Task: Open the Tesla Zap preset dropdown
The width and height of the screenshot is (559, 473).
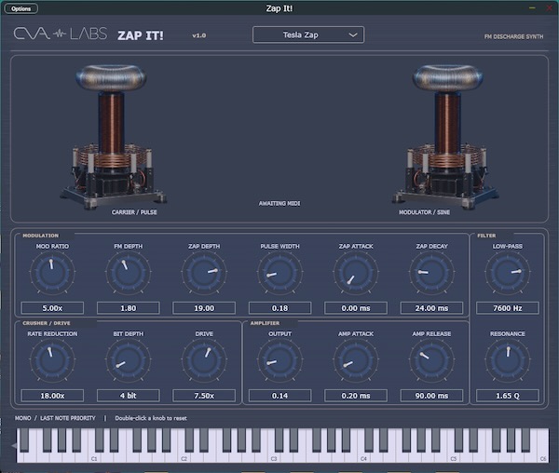Action: (x=308, y=34)
